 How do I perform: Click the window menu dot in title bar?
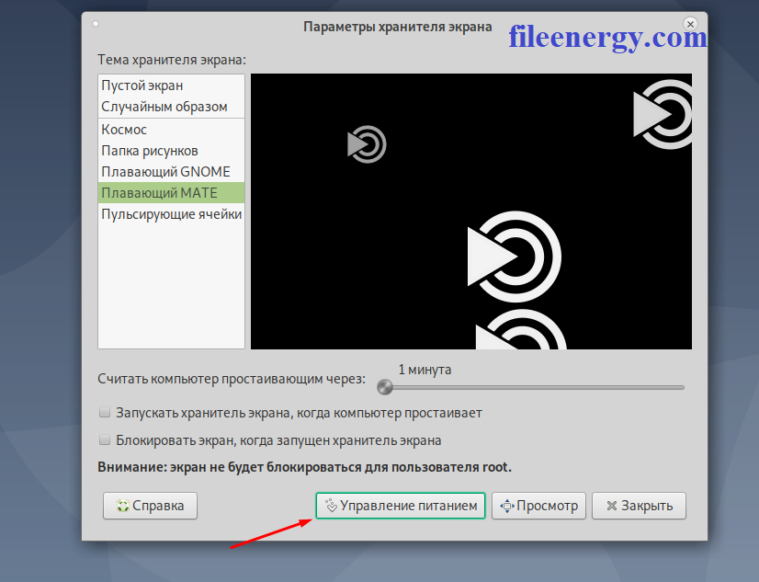coord(96,24)
